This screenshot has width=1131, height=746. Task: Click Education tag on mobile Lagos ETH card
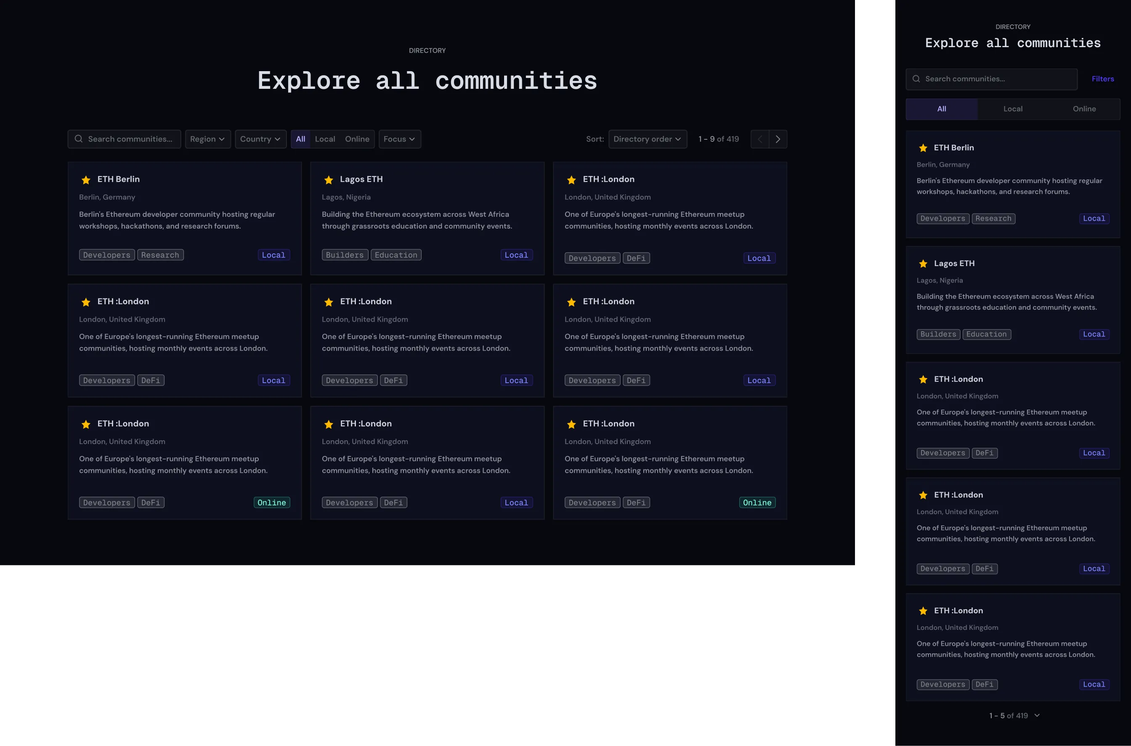987,334
